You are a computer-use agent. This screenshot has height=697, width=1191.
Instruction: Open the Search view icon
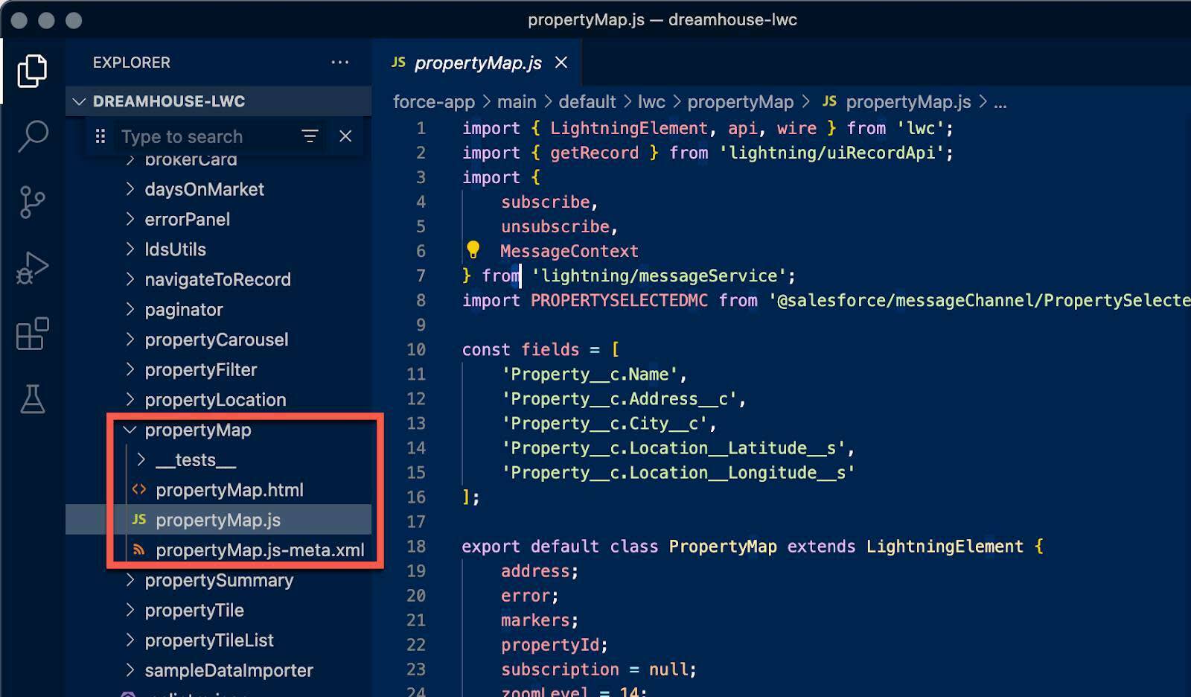pyautogui.click(x=32, y=136)
